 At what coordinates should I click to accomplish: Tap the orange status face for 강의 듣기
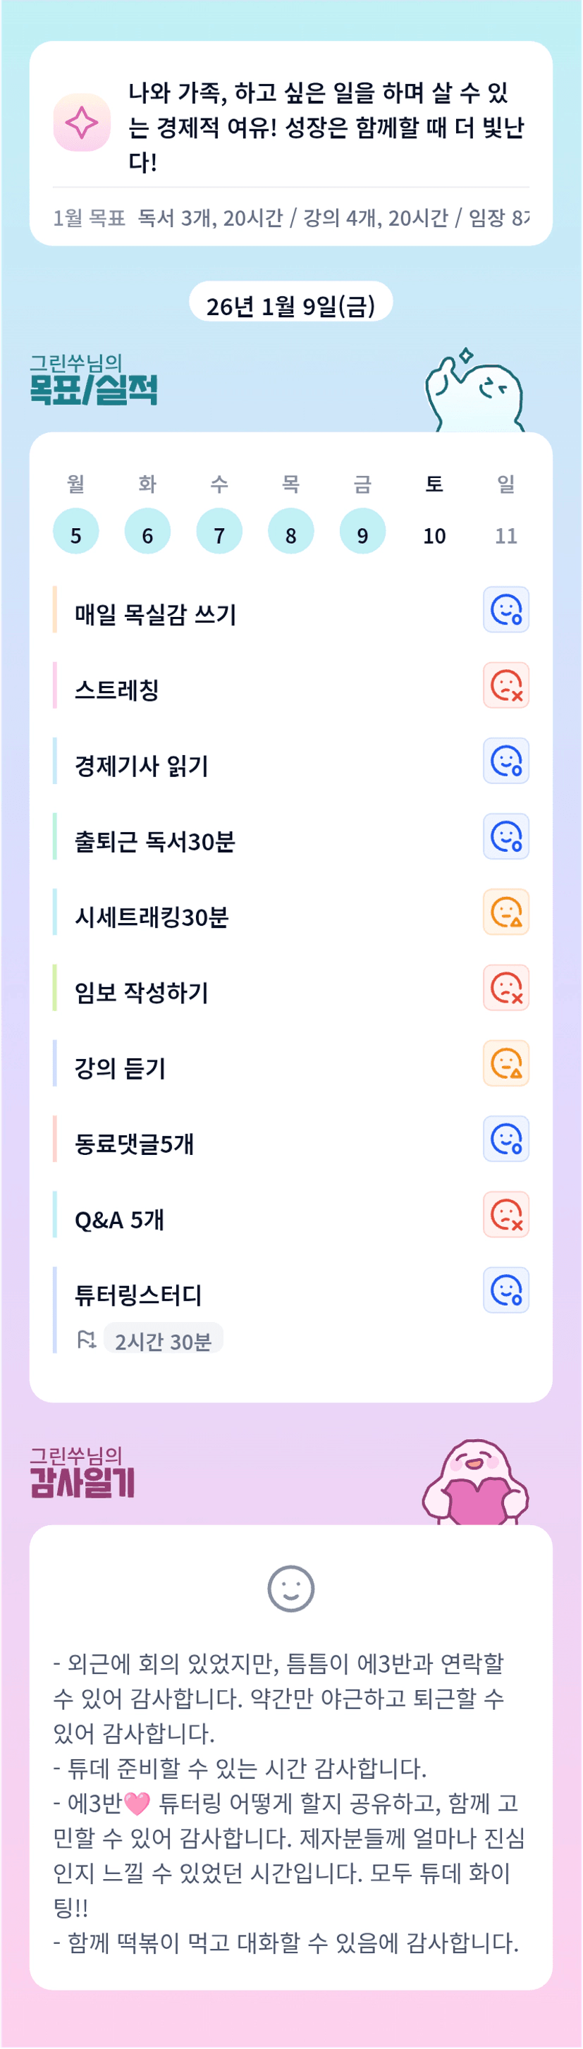[506, 1063]
